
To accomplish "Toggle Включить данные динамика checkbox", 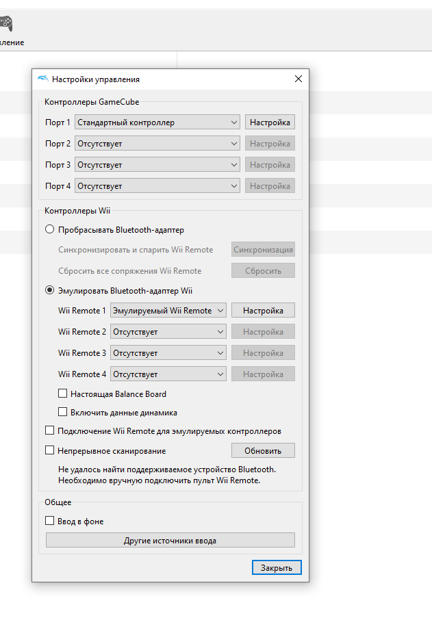I will tap(62, 412).
